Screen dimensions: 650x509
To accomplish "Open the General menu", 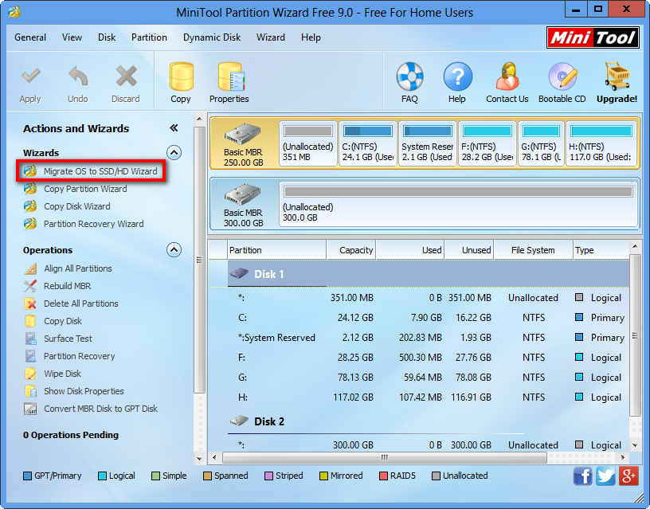I will 30,37.
